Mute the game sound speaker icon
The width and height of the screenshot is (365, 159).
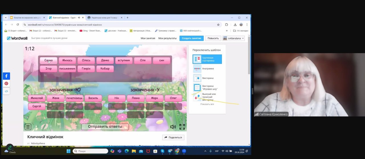pos(173,127)
